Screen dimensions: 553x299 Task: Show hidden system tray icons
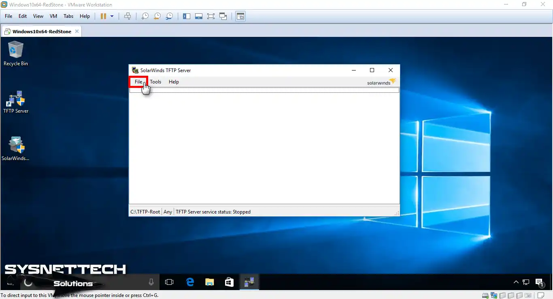516,282
